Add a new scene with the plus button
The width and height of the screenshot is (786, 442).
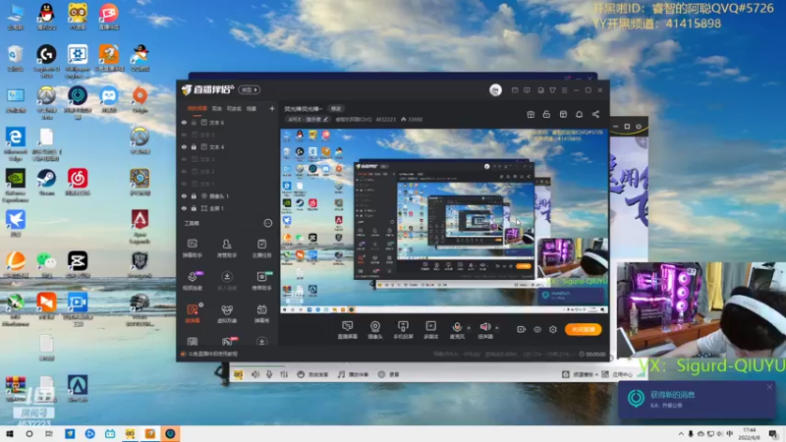[272, 108]
